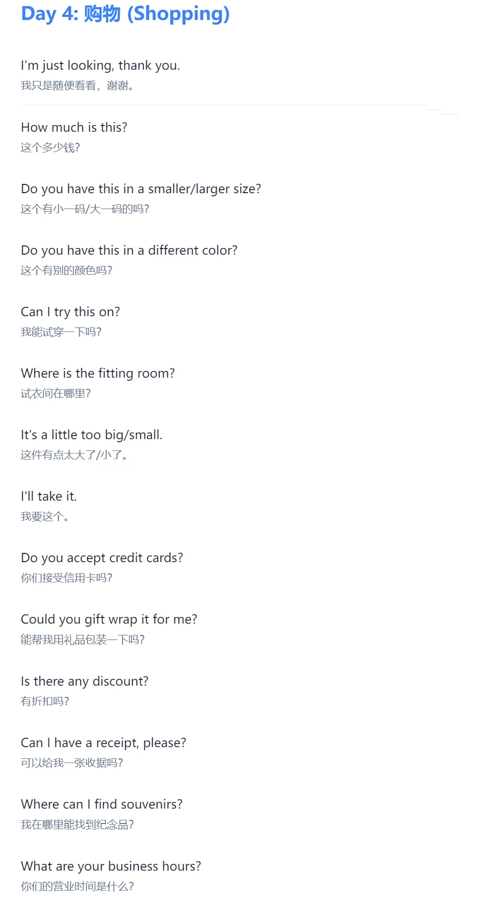The width and height of the screenshot is (500, 908).
Task: Click the phrase 'Can I try this on?'
Action: click(70, 312)
